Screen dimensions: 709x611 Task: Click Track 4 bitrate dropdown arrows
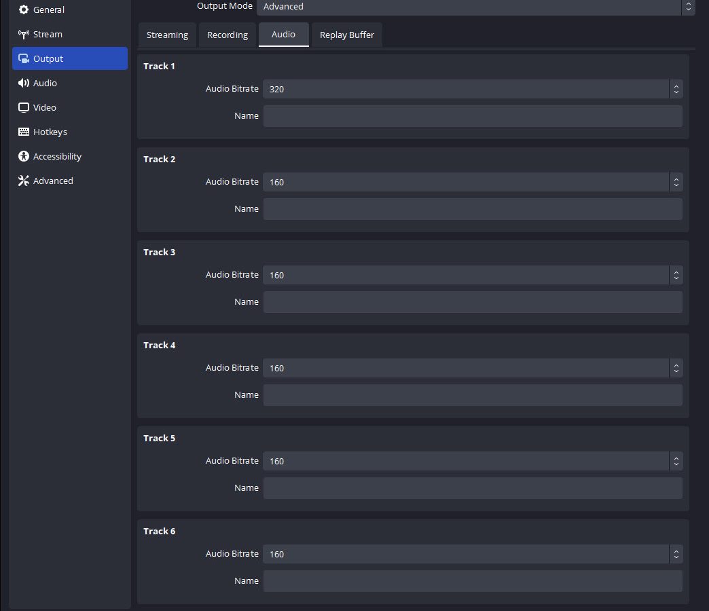[x=676, y=368]
